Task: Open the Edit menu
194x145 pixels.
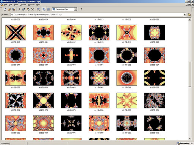Action: coord(10,5)
